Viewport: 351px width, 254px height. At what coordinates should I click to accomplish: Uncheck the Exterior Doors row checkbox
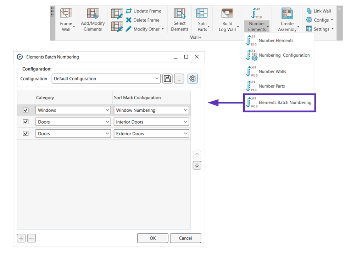26,134
